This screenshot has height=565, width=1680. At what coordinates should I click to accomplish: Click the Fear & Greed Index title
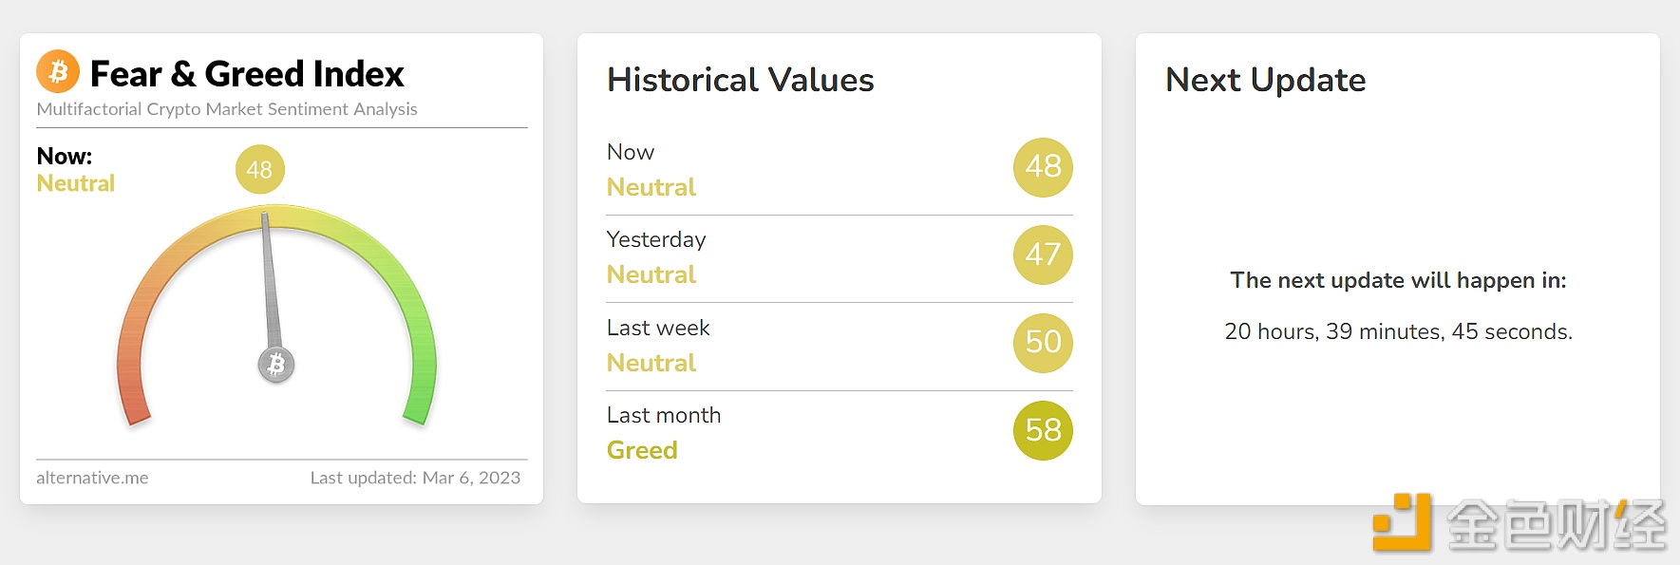[247, 74]
